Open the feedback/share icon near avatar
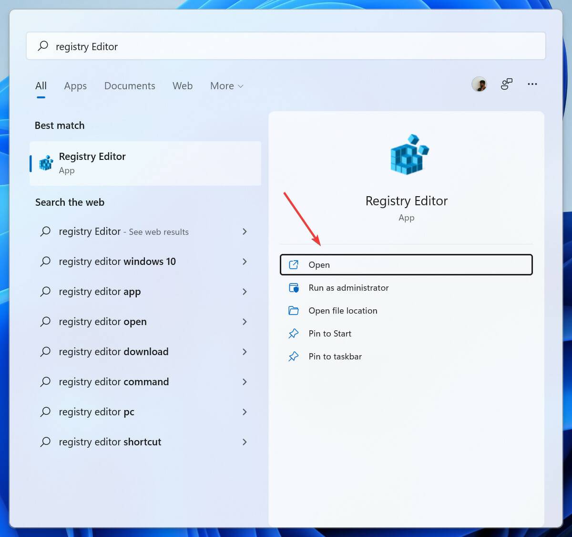The width and height of the screenshot is (572, 537). click(506, 84)
